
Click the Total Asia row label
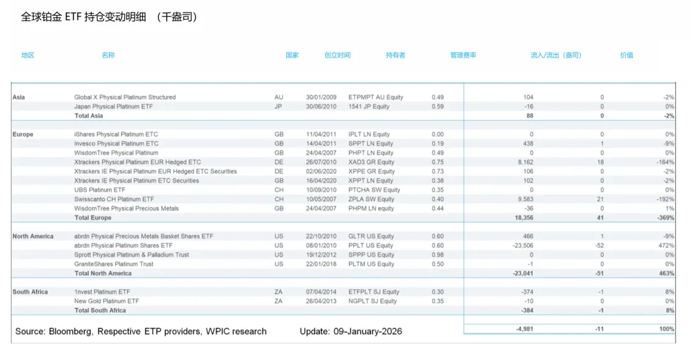click(x=88, y=116)
